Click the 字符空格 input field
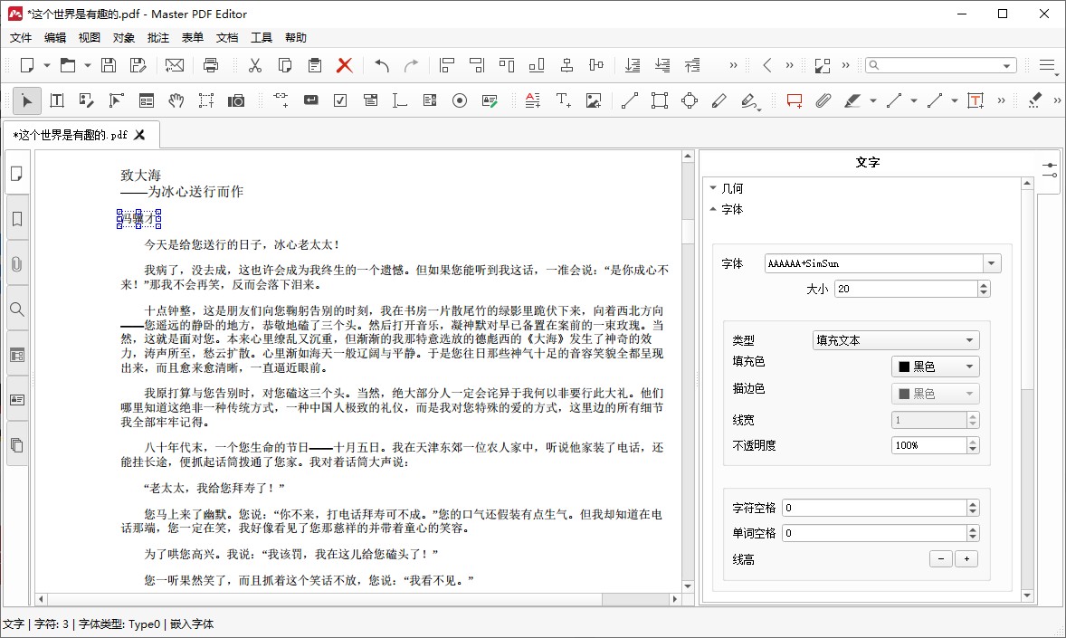The width and height of the screenshot is (1066, 638). click(873, 508)
